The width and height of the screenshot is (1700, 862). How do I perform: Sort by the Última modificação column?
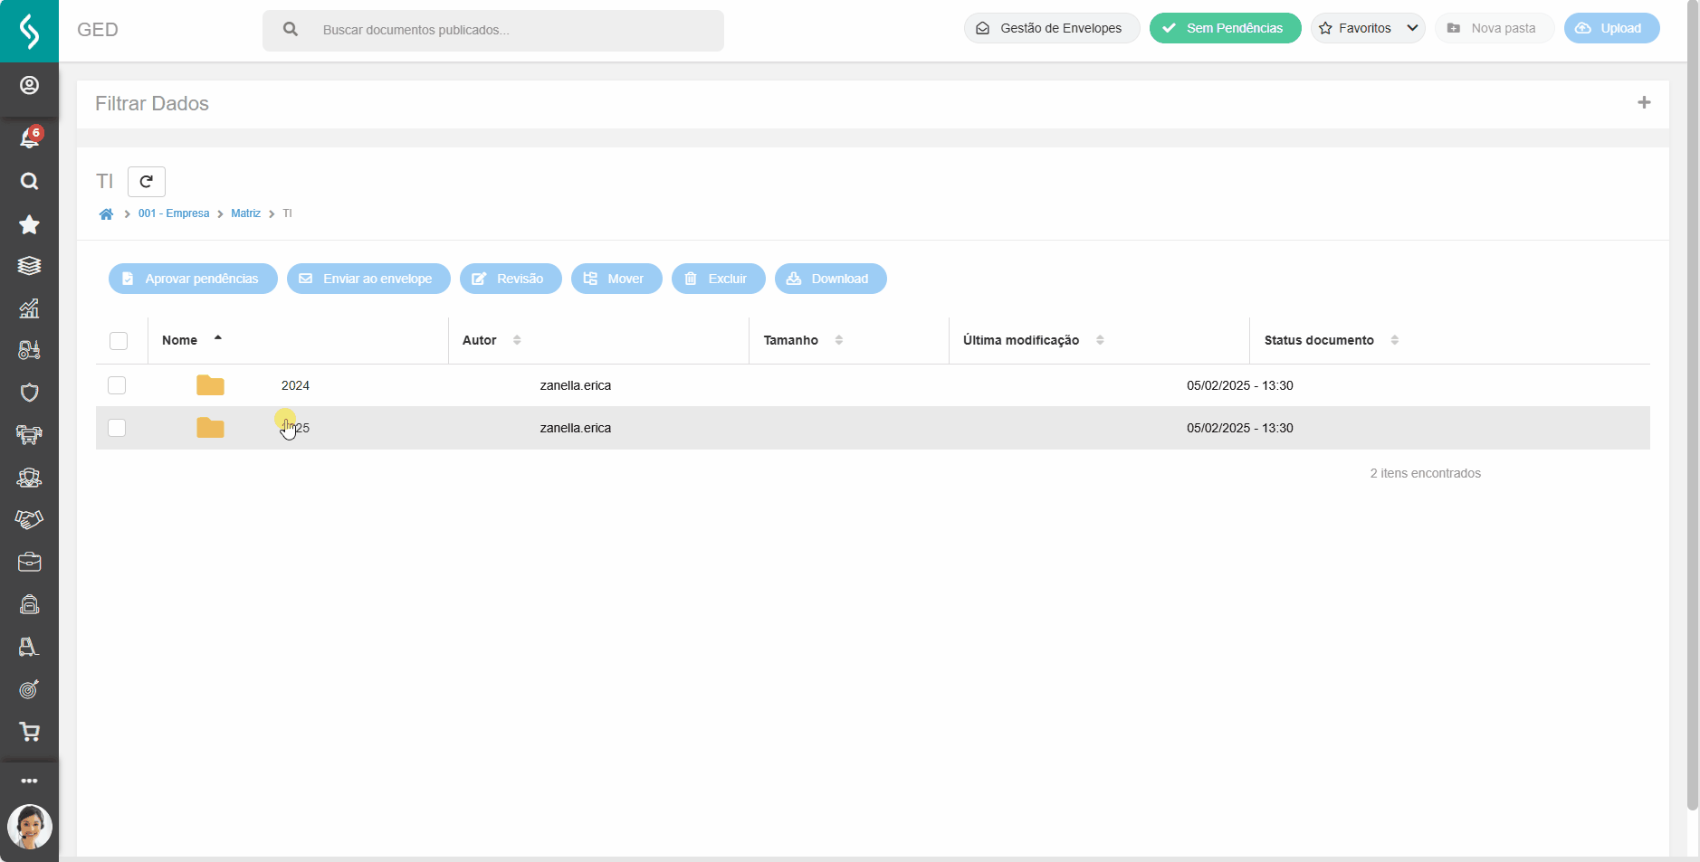[x=1033, y=340]
